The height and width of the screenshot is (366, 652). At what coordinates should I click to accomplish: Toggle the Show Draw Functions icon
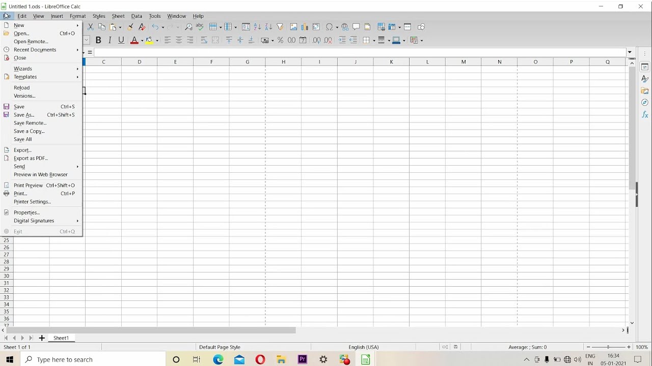(421, 27)
